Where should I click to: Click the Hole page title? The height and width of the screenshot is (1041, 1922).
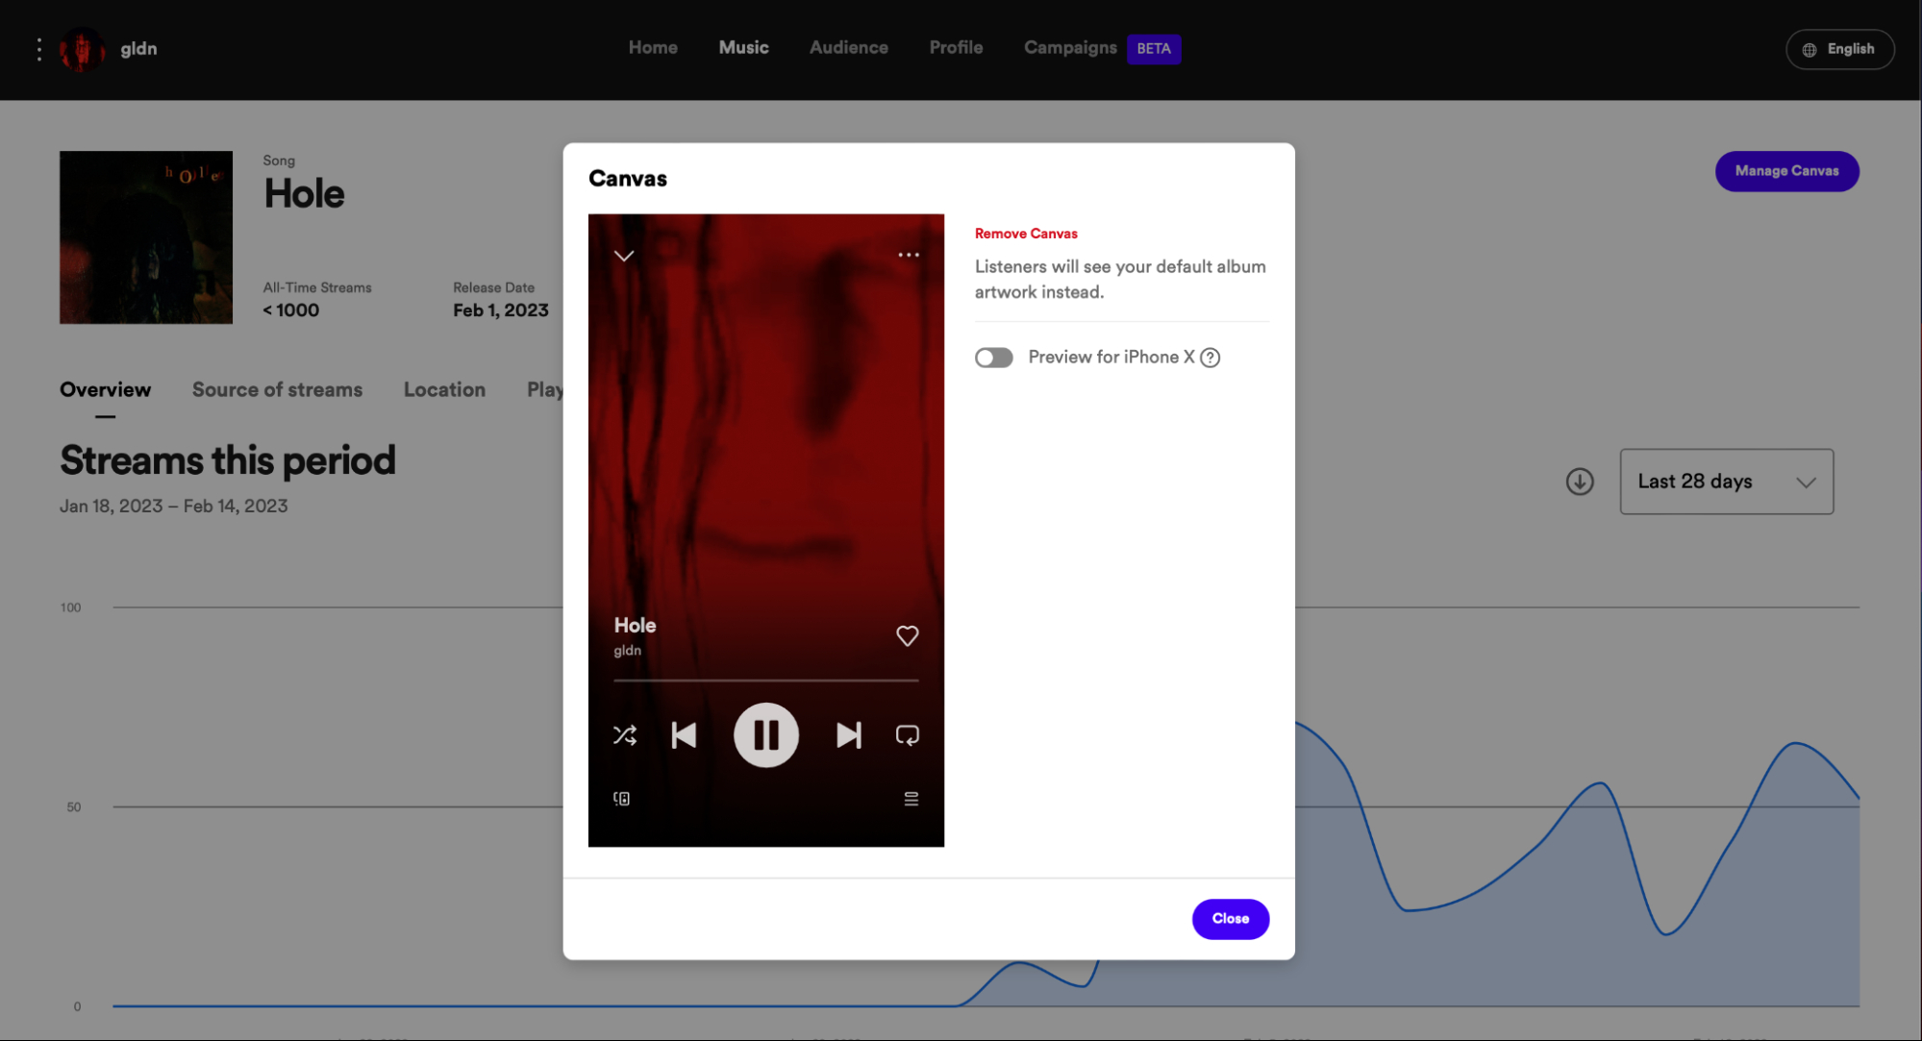pos(304,194)
